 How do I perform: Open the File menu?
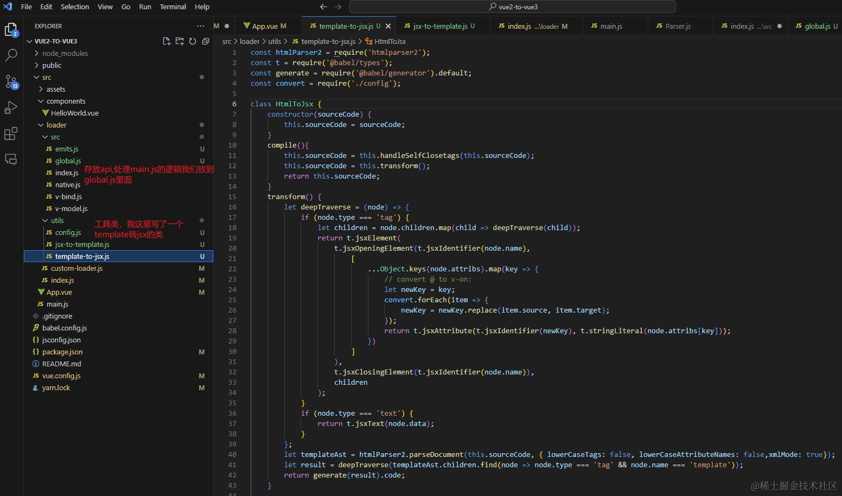(x=26, y=7)
